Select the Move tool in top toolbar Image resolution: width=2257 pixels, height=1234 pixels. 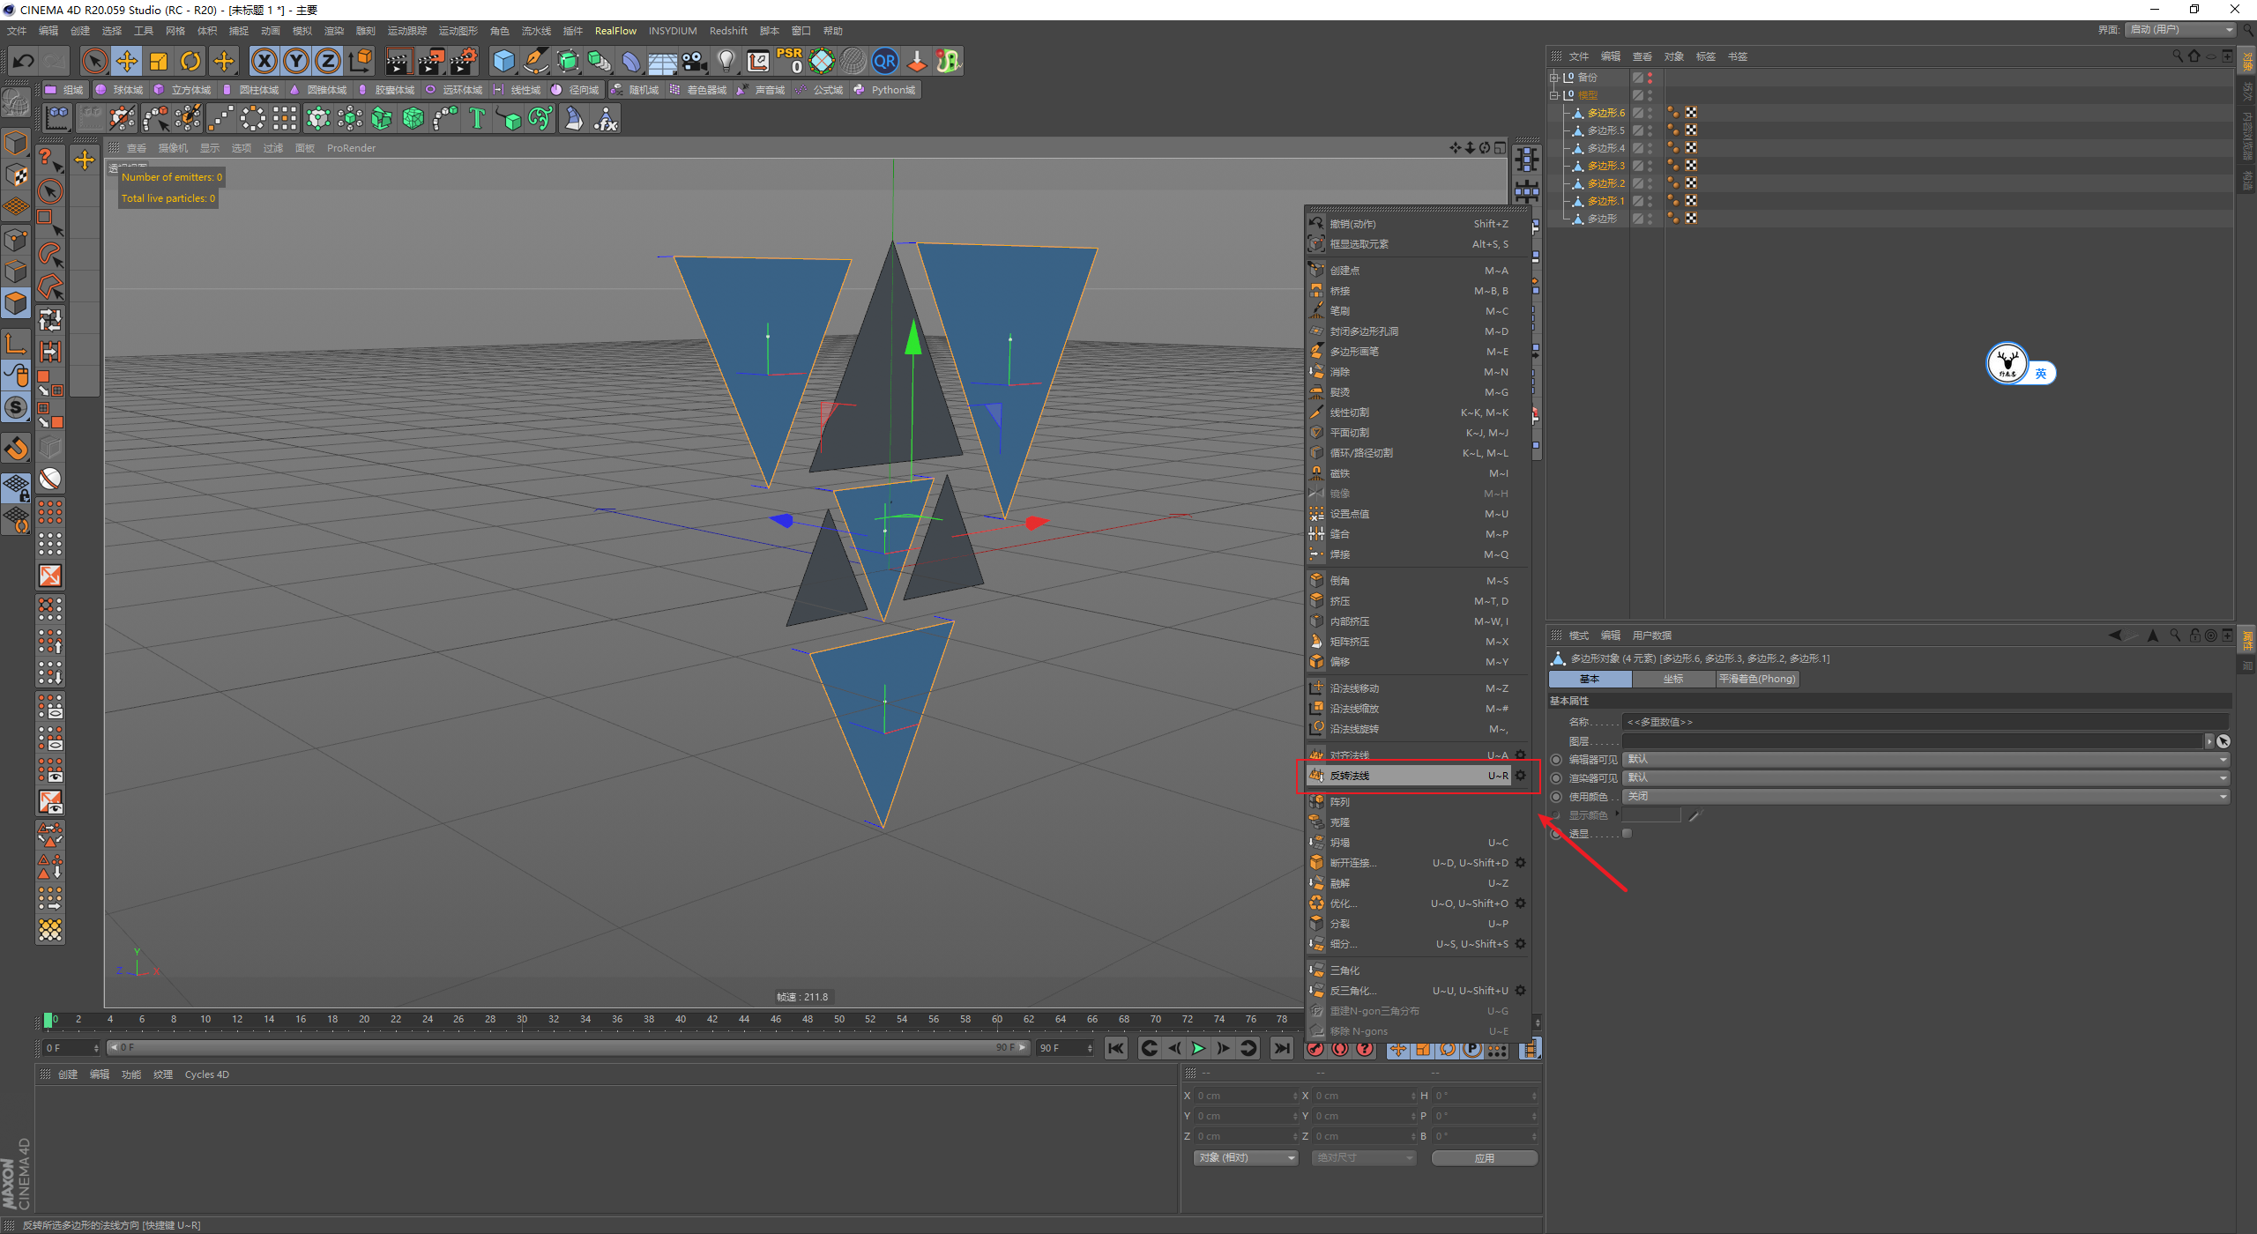click(x=127, y=61)
